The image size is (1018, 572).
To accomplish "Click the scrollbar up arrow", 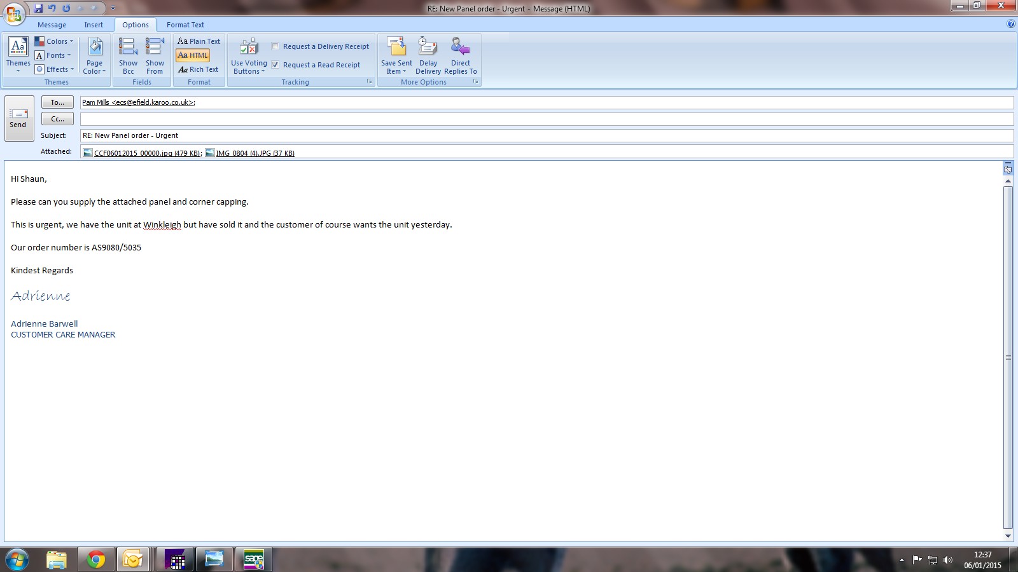I will [x=1008, y=181].
